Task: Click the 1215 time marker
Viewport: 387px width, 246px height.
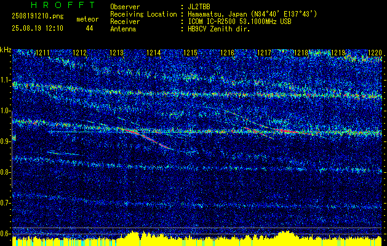Action: (191, 52)
